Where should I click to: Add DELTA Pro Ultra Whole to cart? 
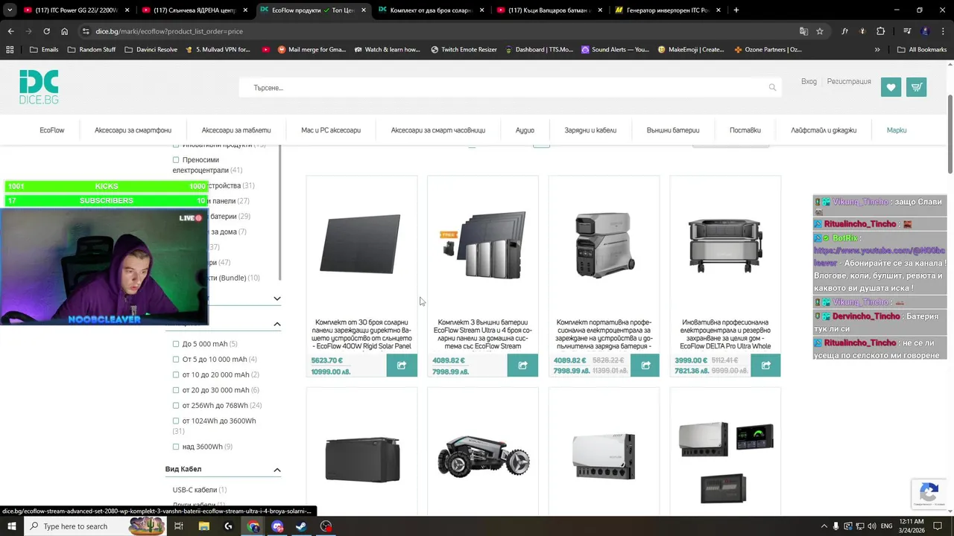765,366
